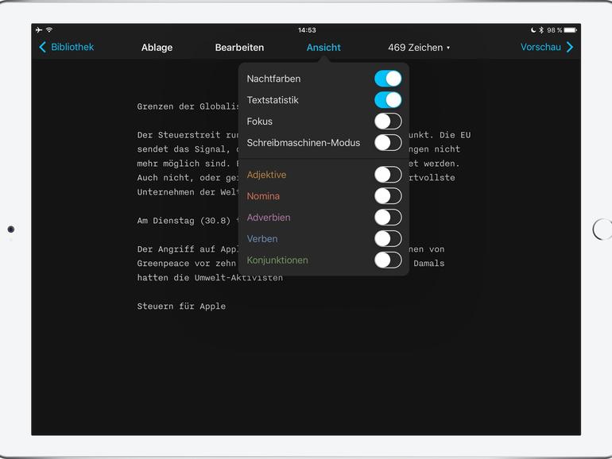Open the Bearbeiten menu
Viewport: 612px width, 459px height.
point(239,48)
